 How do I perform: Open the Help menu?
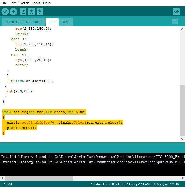[x=47, y=3]
